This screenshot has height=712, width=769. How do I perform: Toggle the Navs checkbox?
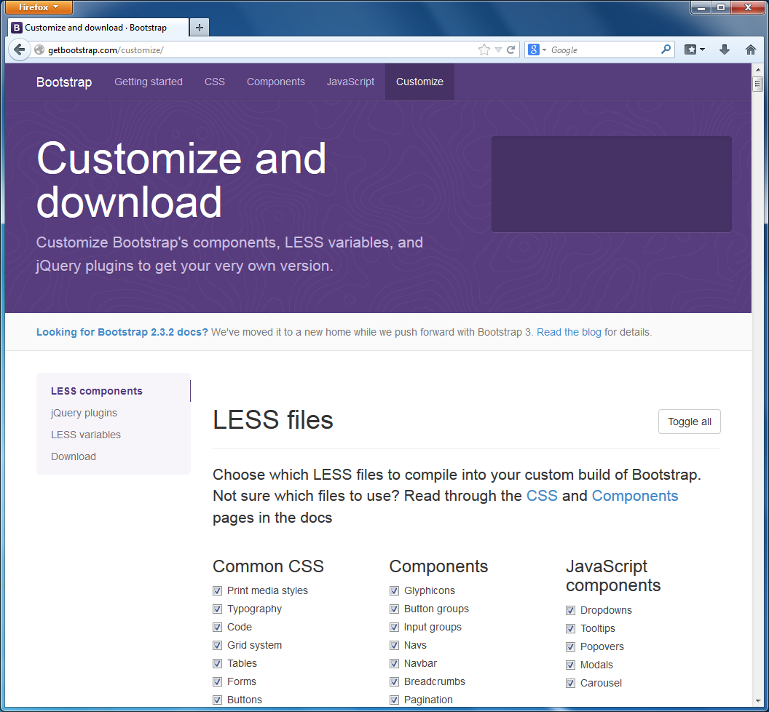(394, 645)
